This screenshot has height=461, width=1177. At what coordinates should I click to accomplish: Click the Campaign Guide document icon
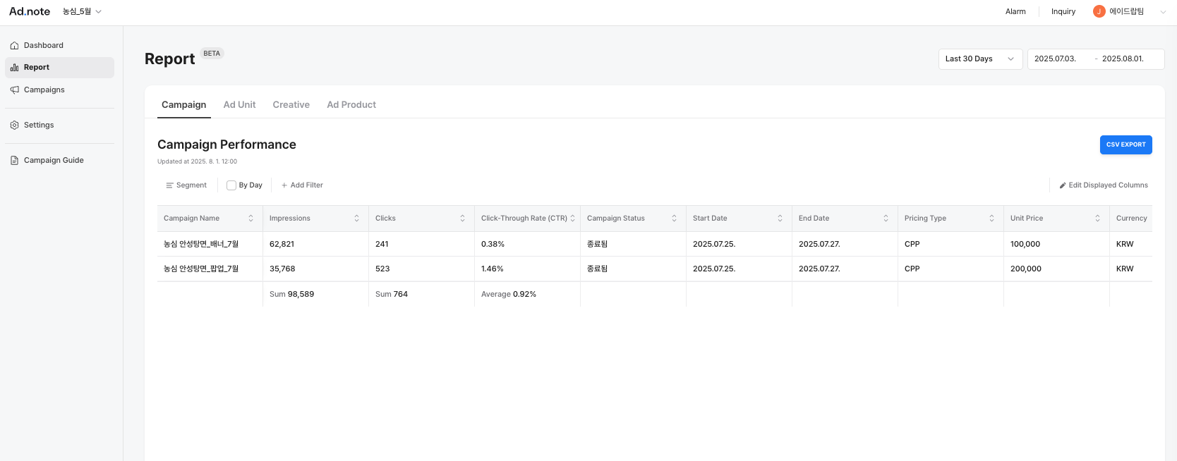pyautogui.click(x=14, y=161)
